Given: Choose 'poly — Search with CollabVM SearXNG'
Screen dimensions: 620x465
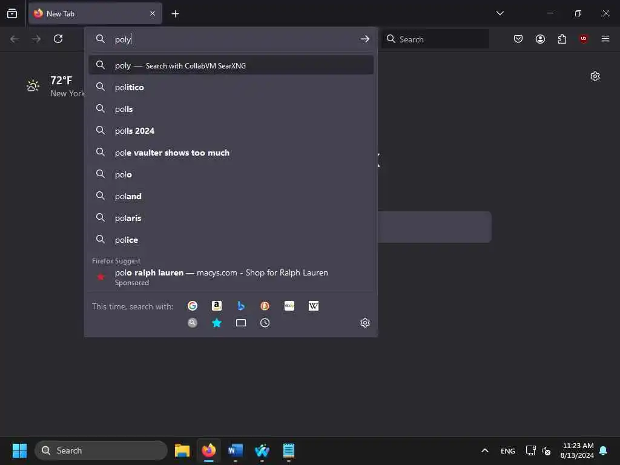Looking at the screenshot, I should click(x=231, y=65).
